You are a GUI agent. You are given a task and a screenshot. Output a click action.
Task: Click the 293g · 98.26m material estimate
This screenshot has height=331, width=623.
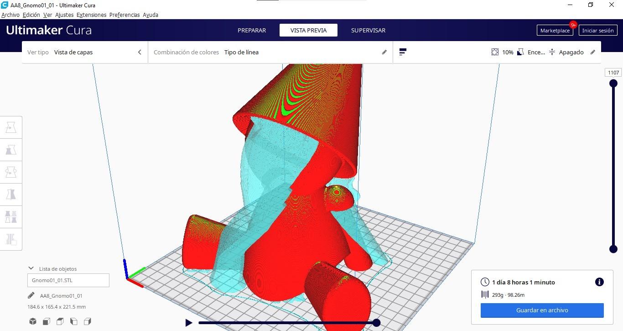click(x=508, y=295)
